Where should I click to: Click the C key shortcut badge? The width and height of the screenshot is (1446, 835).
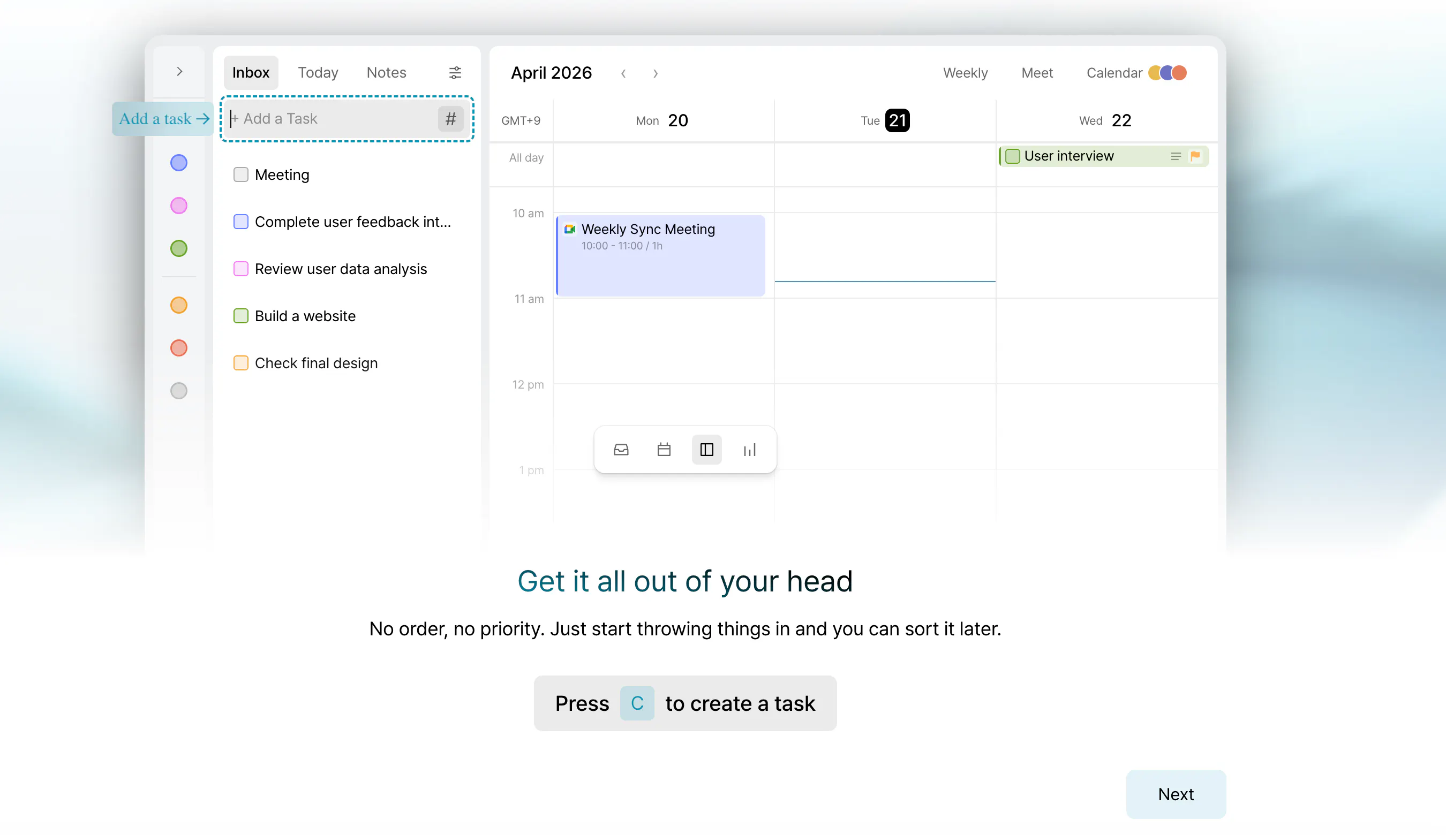[637, 703]
